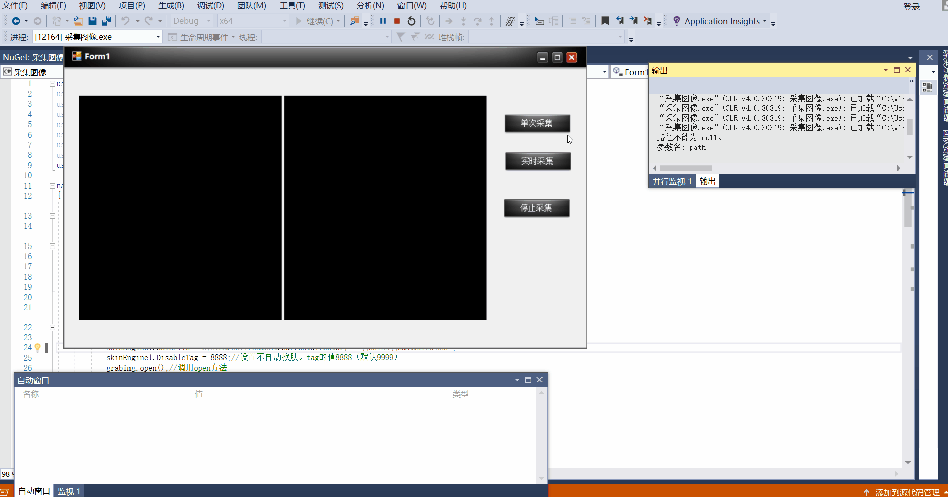The height and width of the screenshot is (497, 948).
Task: Click the Clear all bookmarks icon
Action: (648, 21)
